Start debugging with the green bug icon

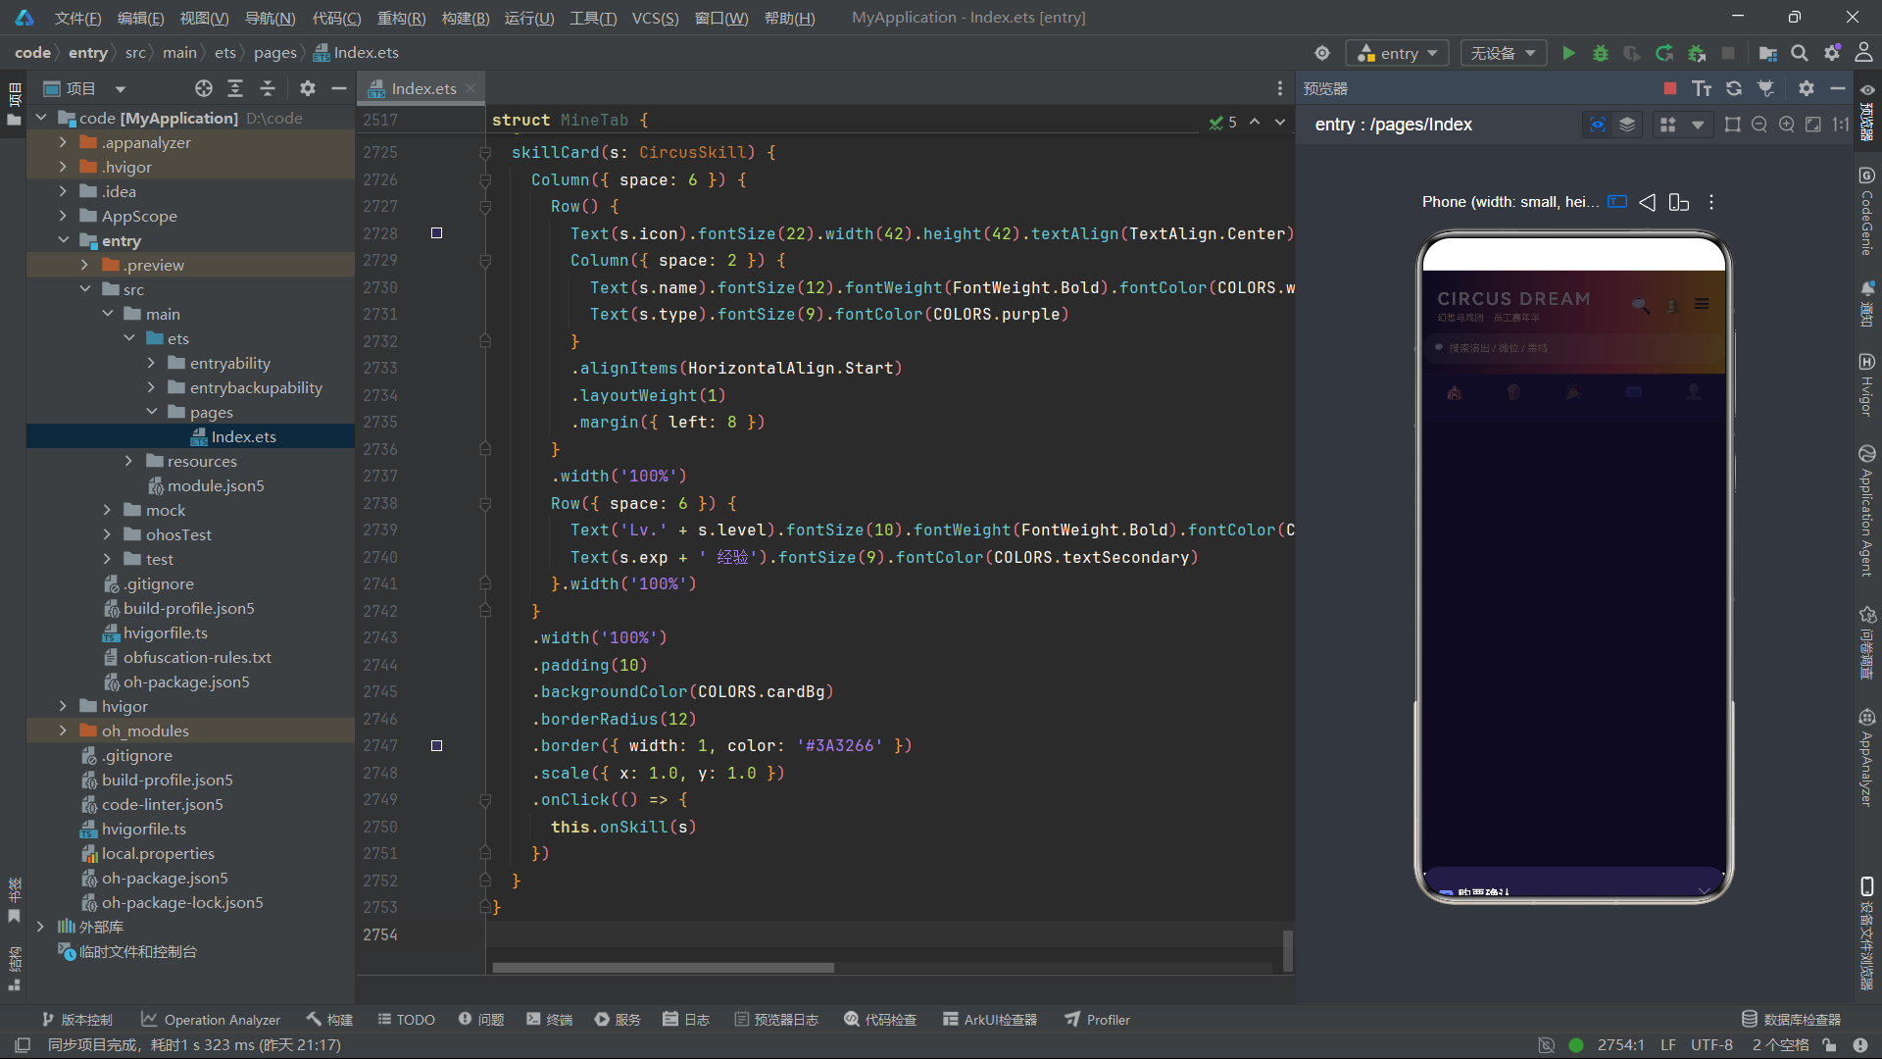(x=1601, y=53)
